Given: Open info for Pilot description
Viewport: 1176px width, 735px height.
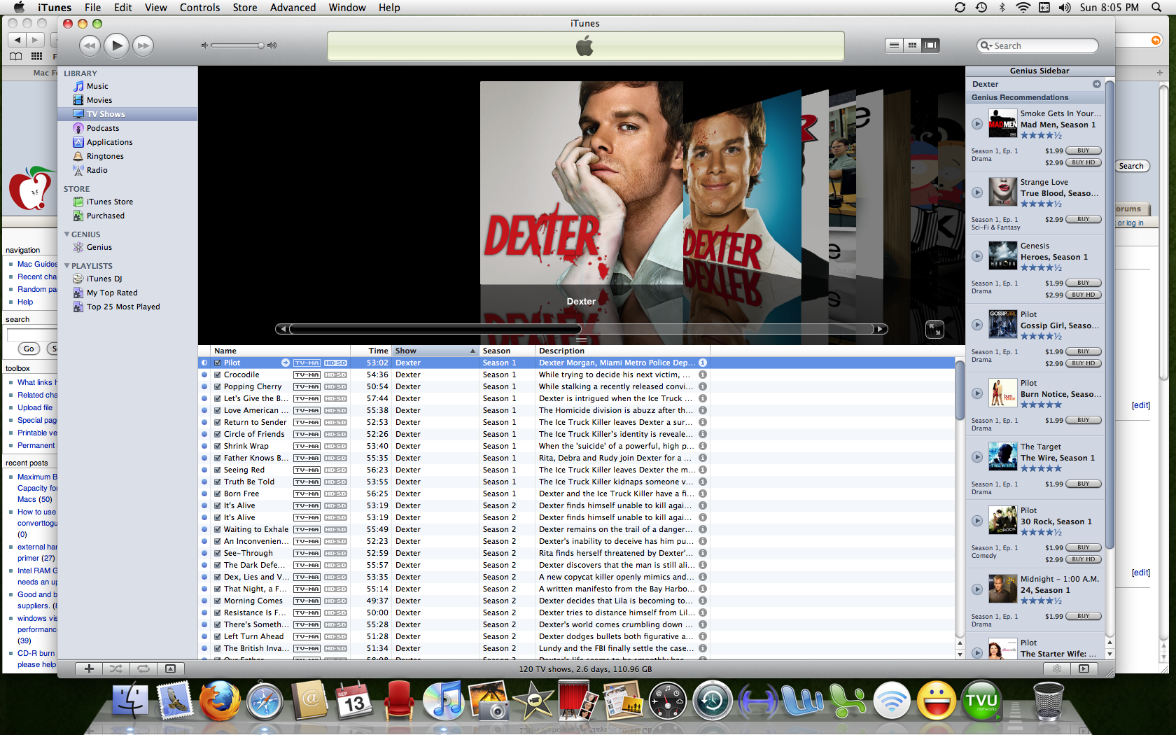Looking at the screenshot, I should [x=702, y=363].
